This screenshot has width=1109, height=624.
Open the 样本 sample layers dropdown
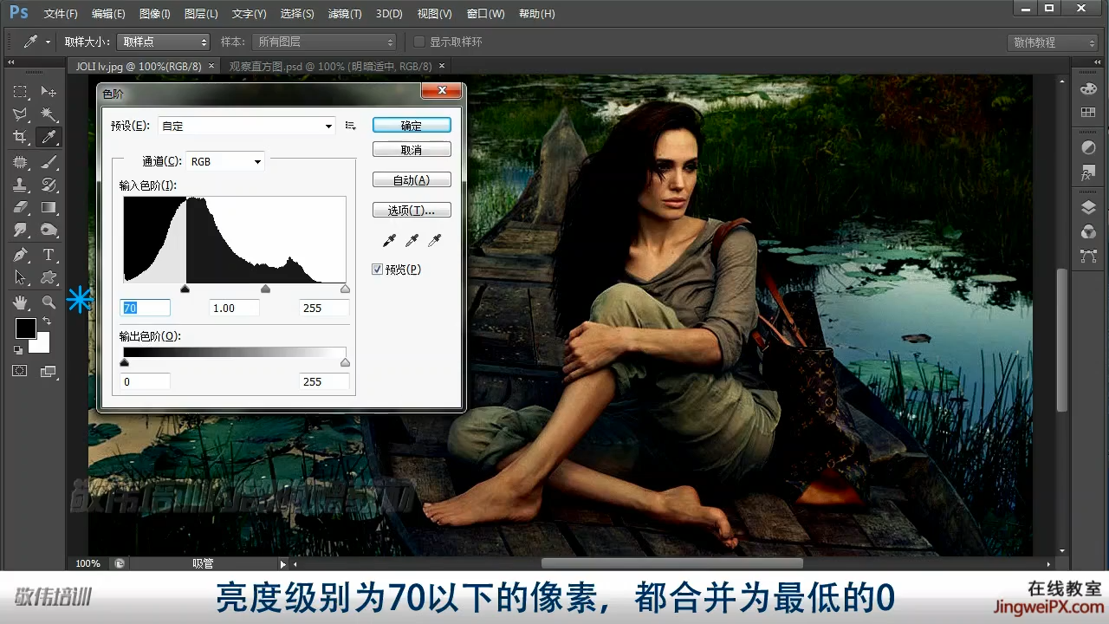tap(323, 42)
